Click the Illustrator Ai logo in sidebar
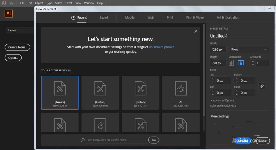 [x=9, y=13]
